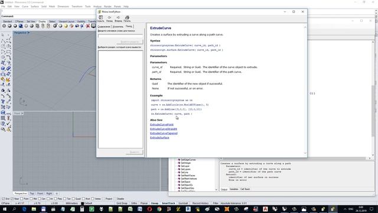Click the monitor icon in Display toolbar
The width and height of the screenshot is (378, 213).
point(93,26)
